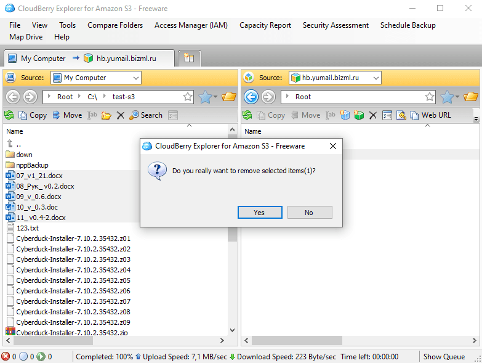The image size is (482, 363).
Task: Click Show Queue in status bar
Action: click(x=444, y=357)
